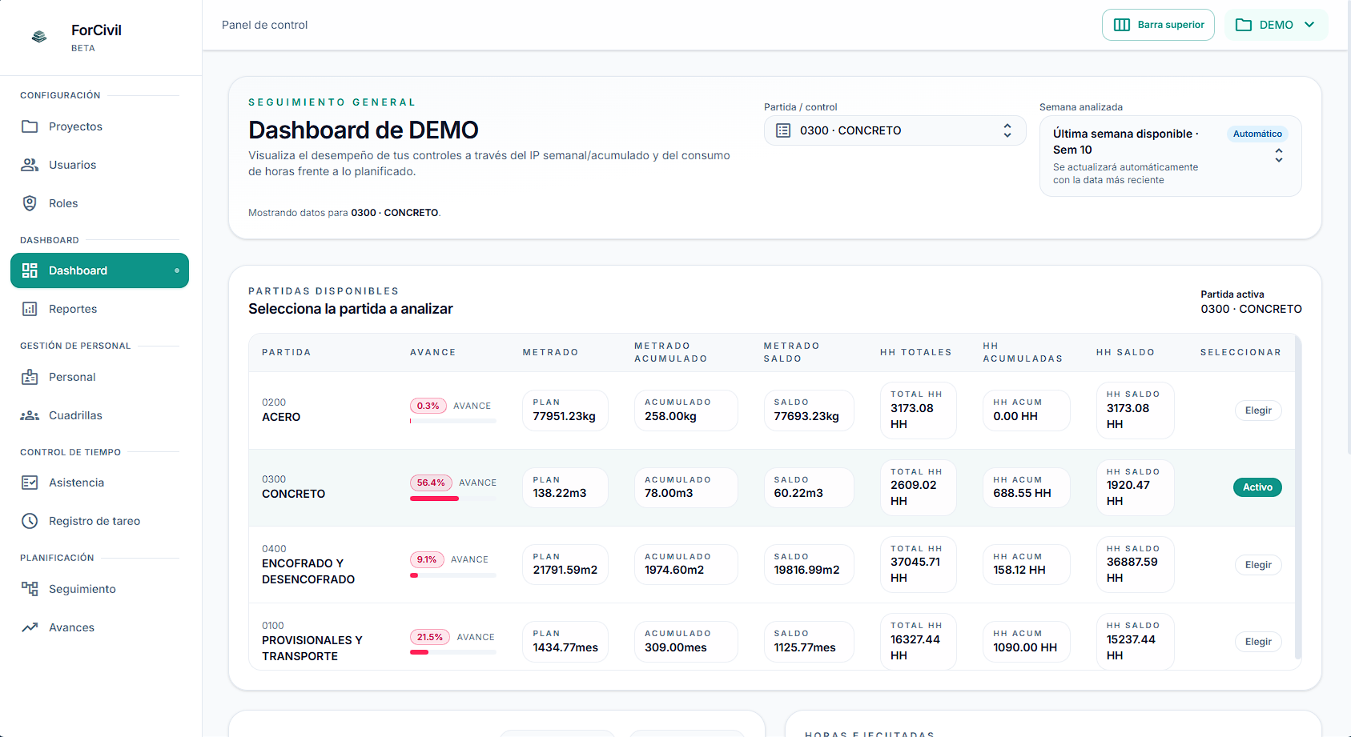Open the Roles panel
The height and width of the screenshot is (737, 1351).
(30, 202)
